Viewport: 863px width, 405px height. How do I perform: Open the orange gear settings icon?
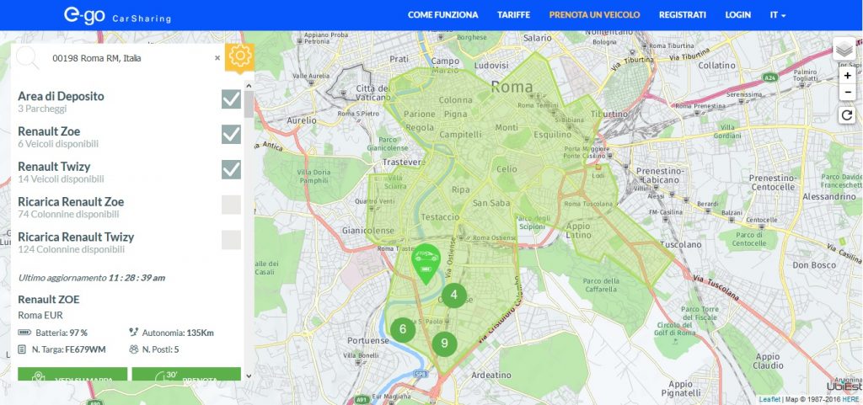coord(240,57)
